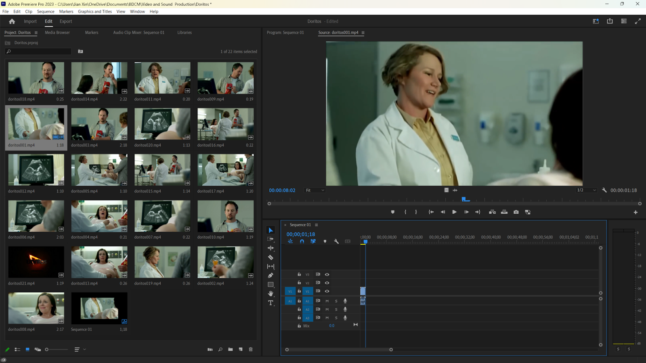The width and height of the screenshot is (646, 363).
Task: Open the Sequence 01 timeline panel menu
Action: click(x=317, y=225)
